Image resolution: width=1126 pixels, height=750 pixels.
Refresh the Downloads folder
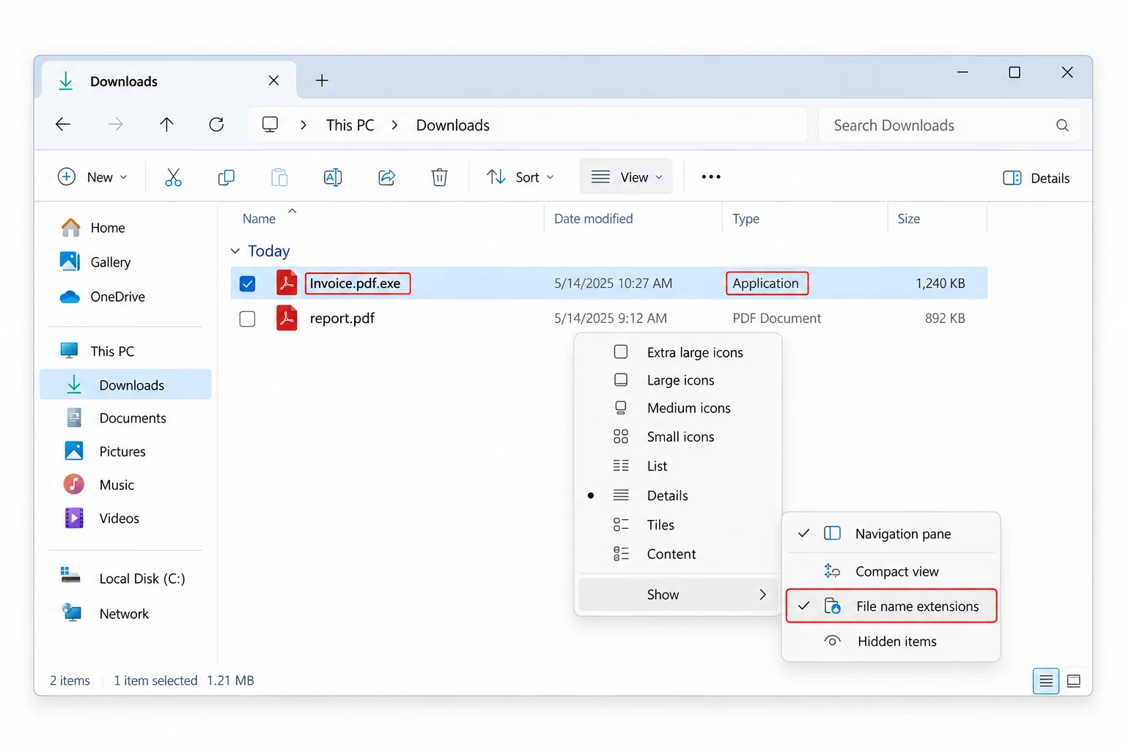click(x=216, y=125)
